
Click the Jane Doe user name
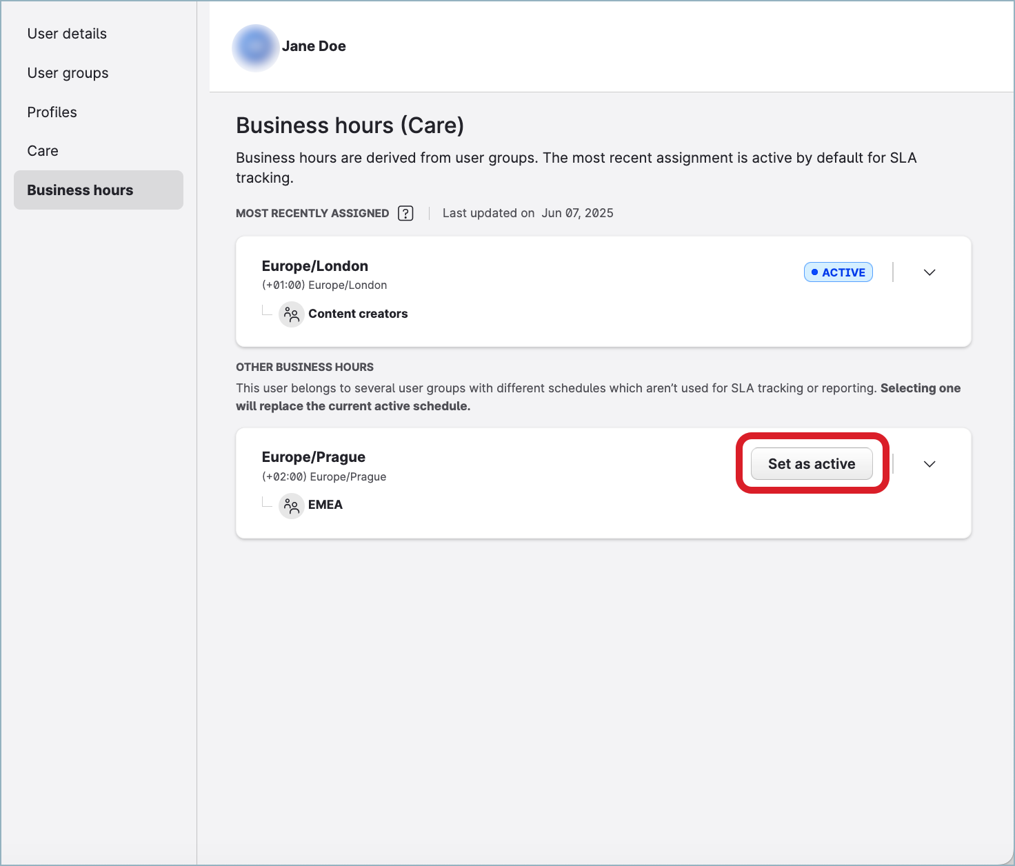point(314,46)
